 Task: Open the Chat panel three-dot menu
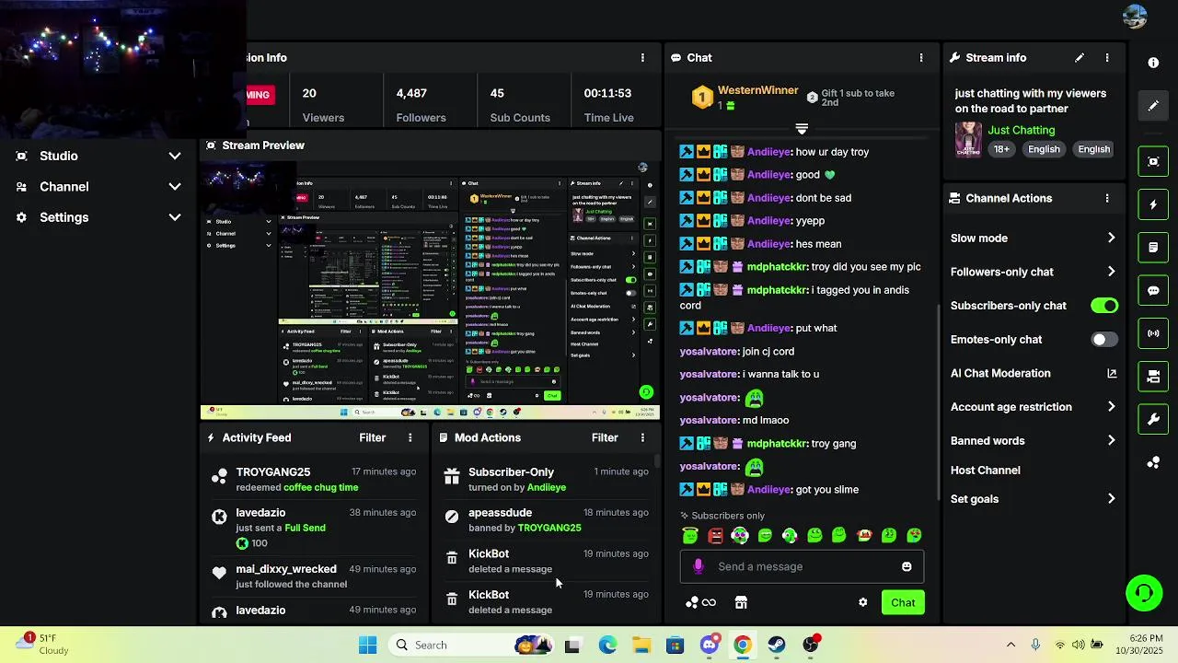click(x=920, y=57)
